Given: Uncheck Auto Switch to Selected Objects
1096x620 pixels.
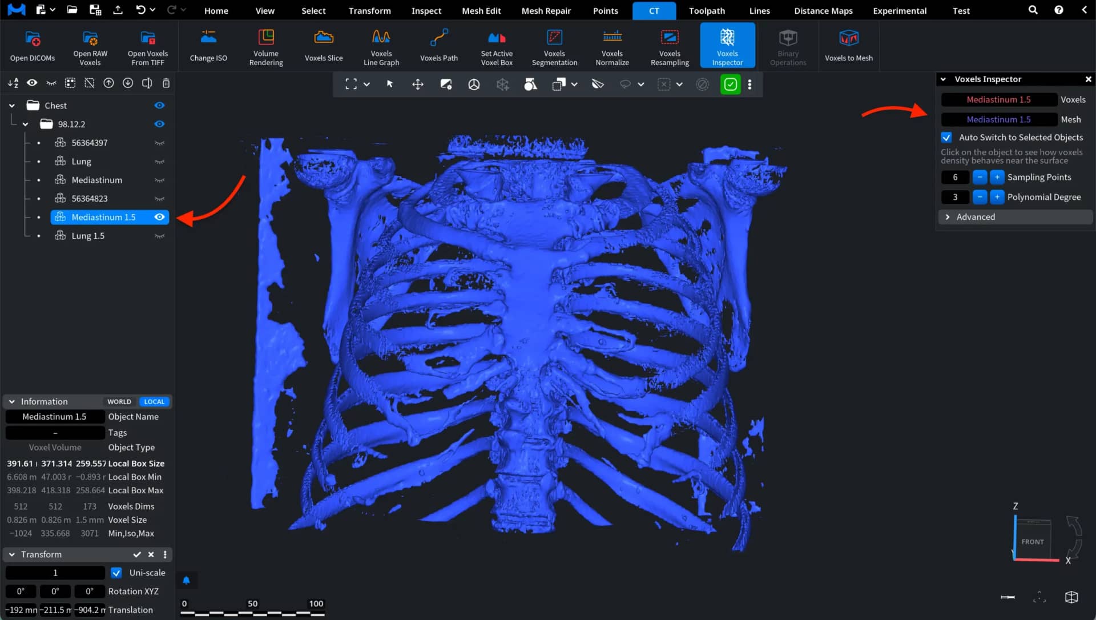Looking at the screenshot, I should pyautogui.click(x=946, y=138).
